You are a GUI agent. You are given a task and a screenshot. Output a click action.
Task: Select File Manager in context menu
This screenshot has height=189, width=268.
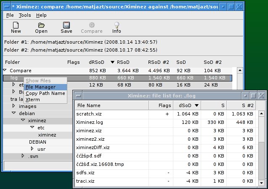tap(40, 87)
